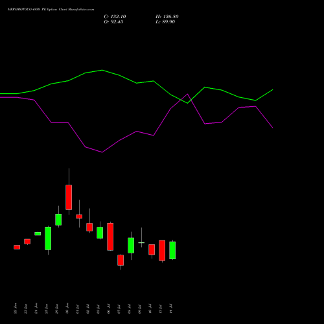
Task: Select the last green candlestick on the right
Action: (x=172, y=250)
